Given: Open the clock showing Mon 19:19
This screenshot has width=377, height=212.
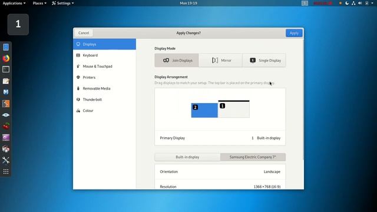Looking at the screenshot, I should coord(188,3).
